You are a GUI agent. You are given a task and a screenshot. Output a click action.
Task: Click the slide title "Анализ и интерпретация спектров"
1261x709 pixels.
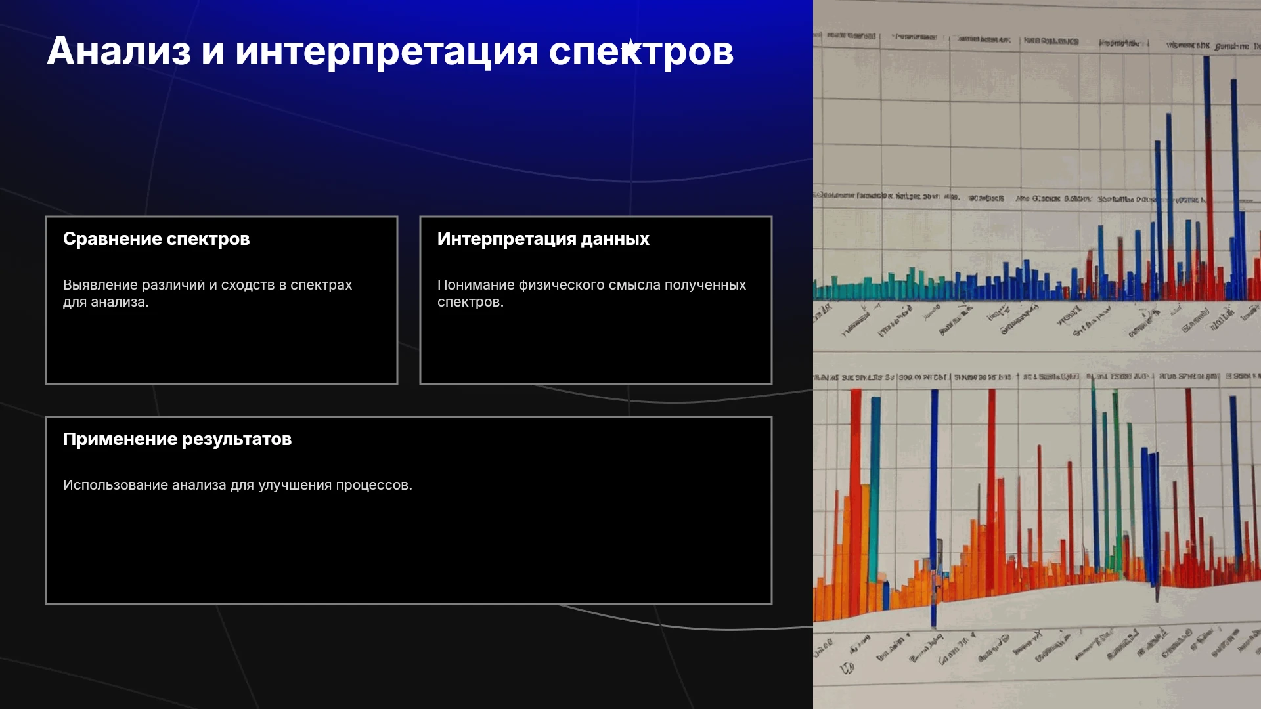click(x=390, y=51)
